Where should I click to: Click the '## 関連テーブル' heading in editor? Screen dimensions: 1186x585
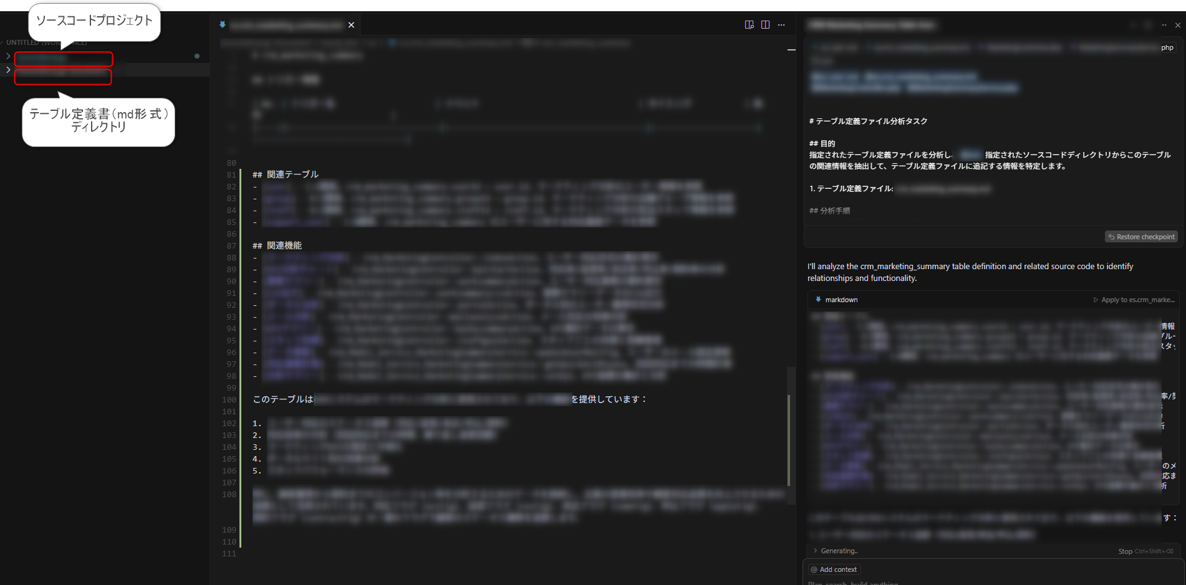[x=286, y=174]
